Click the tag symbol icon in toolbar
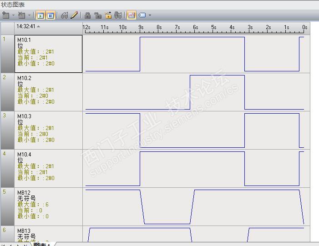This screenshot has height=246, width=319. tap(142, 15)
